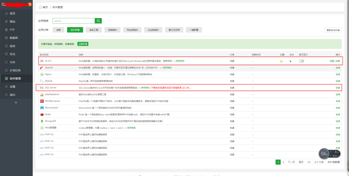The height and width of the screenshot is (176, 349).
Task: Click 下一页 pagination button
Action: pyautogui.click(x=291, y=162)
